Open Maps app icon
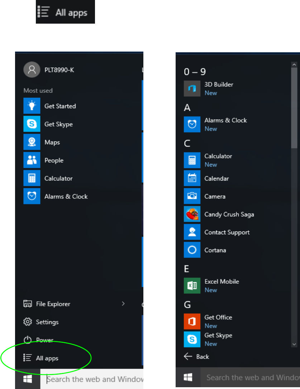The image size is (300, 389). tap(32, 142)
